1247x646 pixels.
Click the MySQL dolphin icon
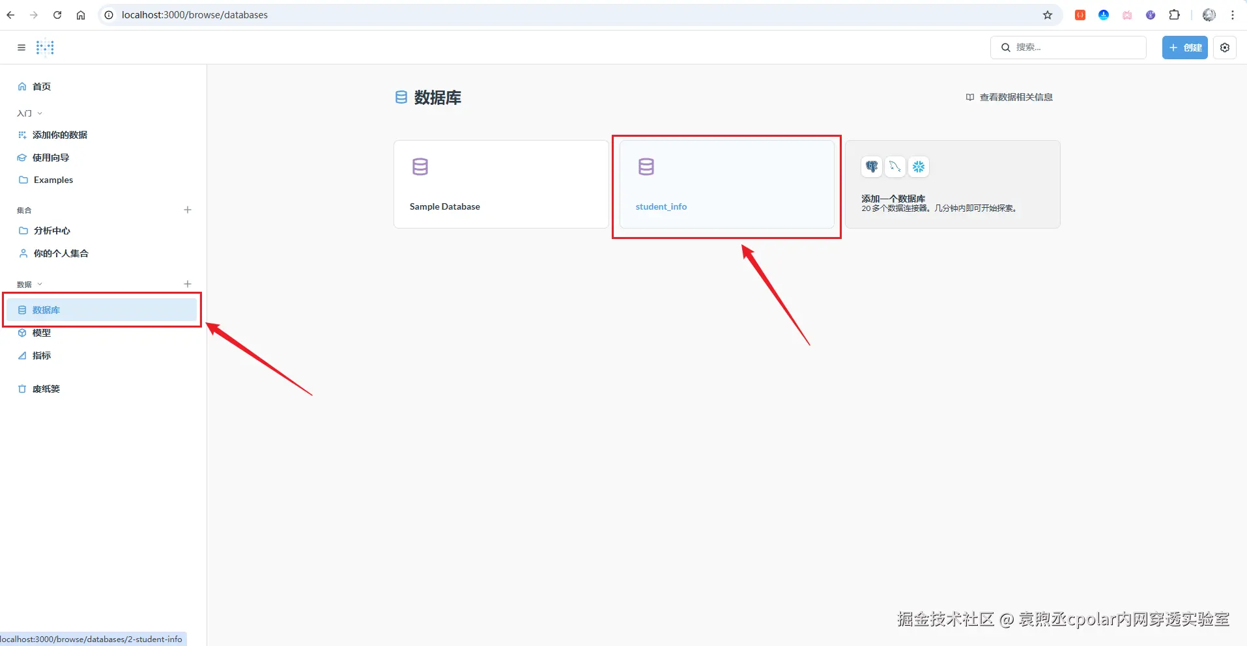[x=895, y=167]
